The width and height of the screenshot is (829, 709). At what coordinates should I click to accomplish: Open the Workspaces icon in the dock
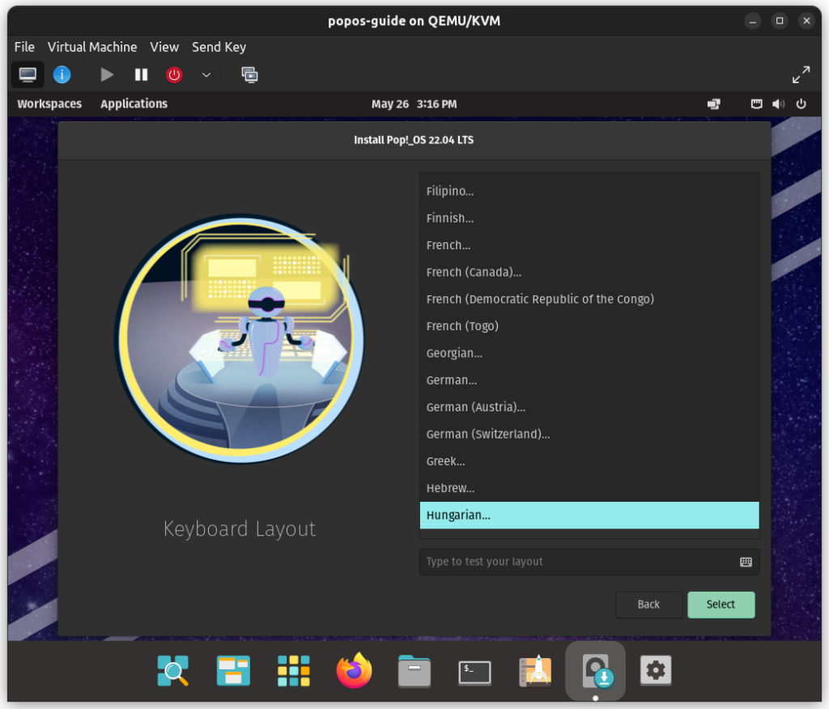(x=233, y=670)
